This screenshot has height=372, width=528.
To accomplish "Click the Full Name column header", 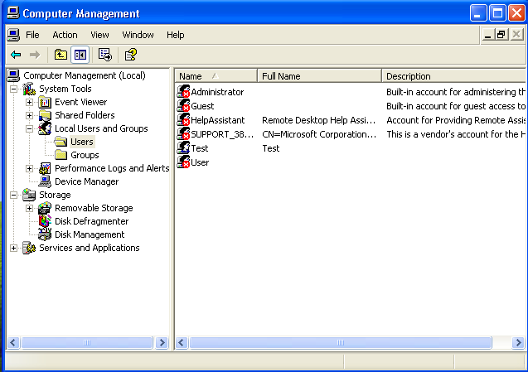I will point(319,75).
